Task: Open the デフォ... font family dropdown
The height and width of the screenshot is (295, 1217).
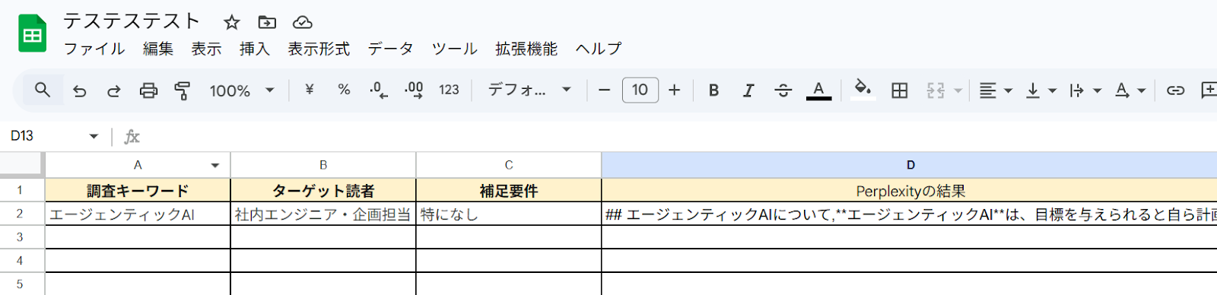Action: pyautogui.click(x=529, y=90)
